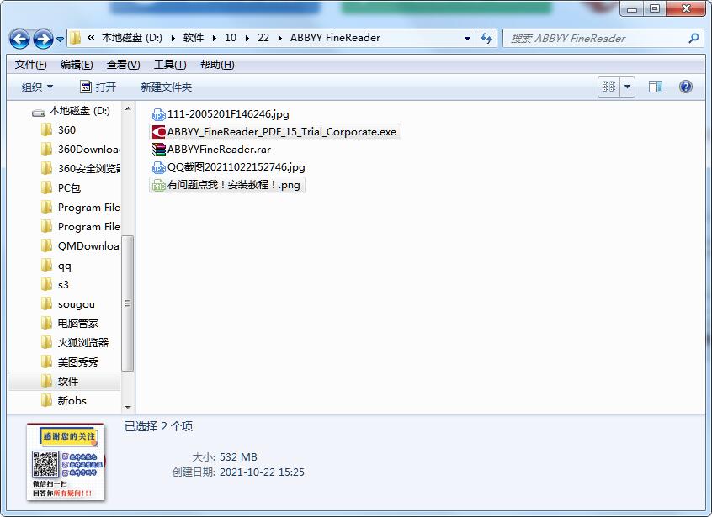
Task: Change view with the view icon button
Action: click(608, 86)
